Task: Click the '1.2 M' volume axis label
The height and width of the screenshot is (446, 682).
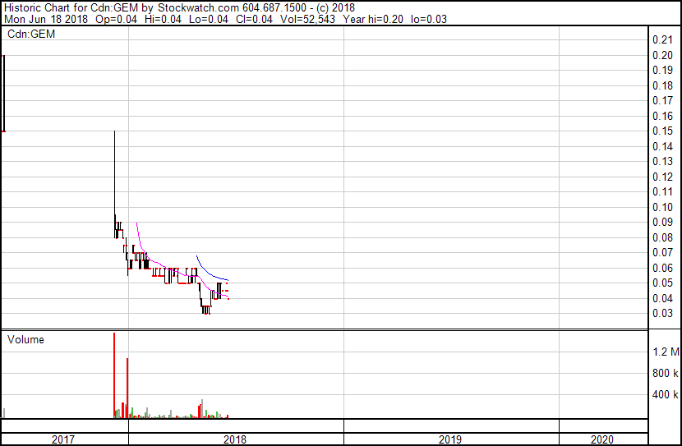Action: pyautogui.click(x=666, y=352)
